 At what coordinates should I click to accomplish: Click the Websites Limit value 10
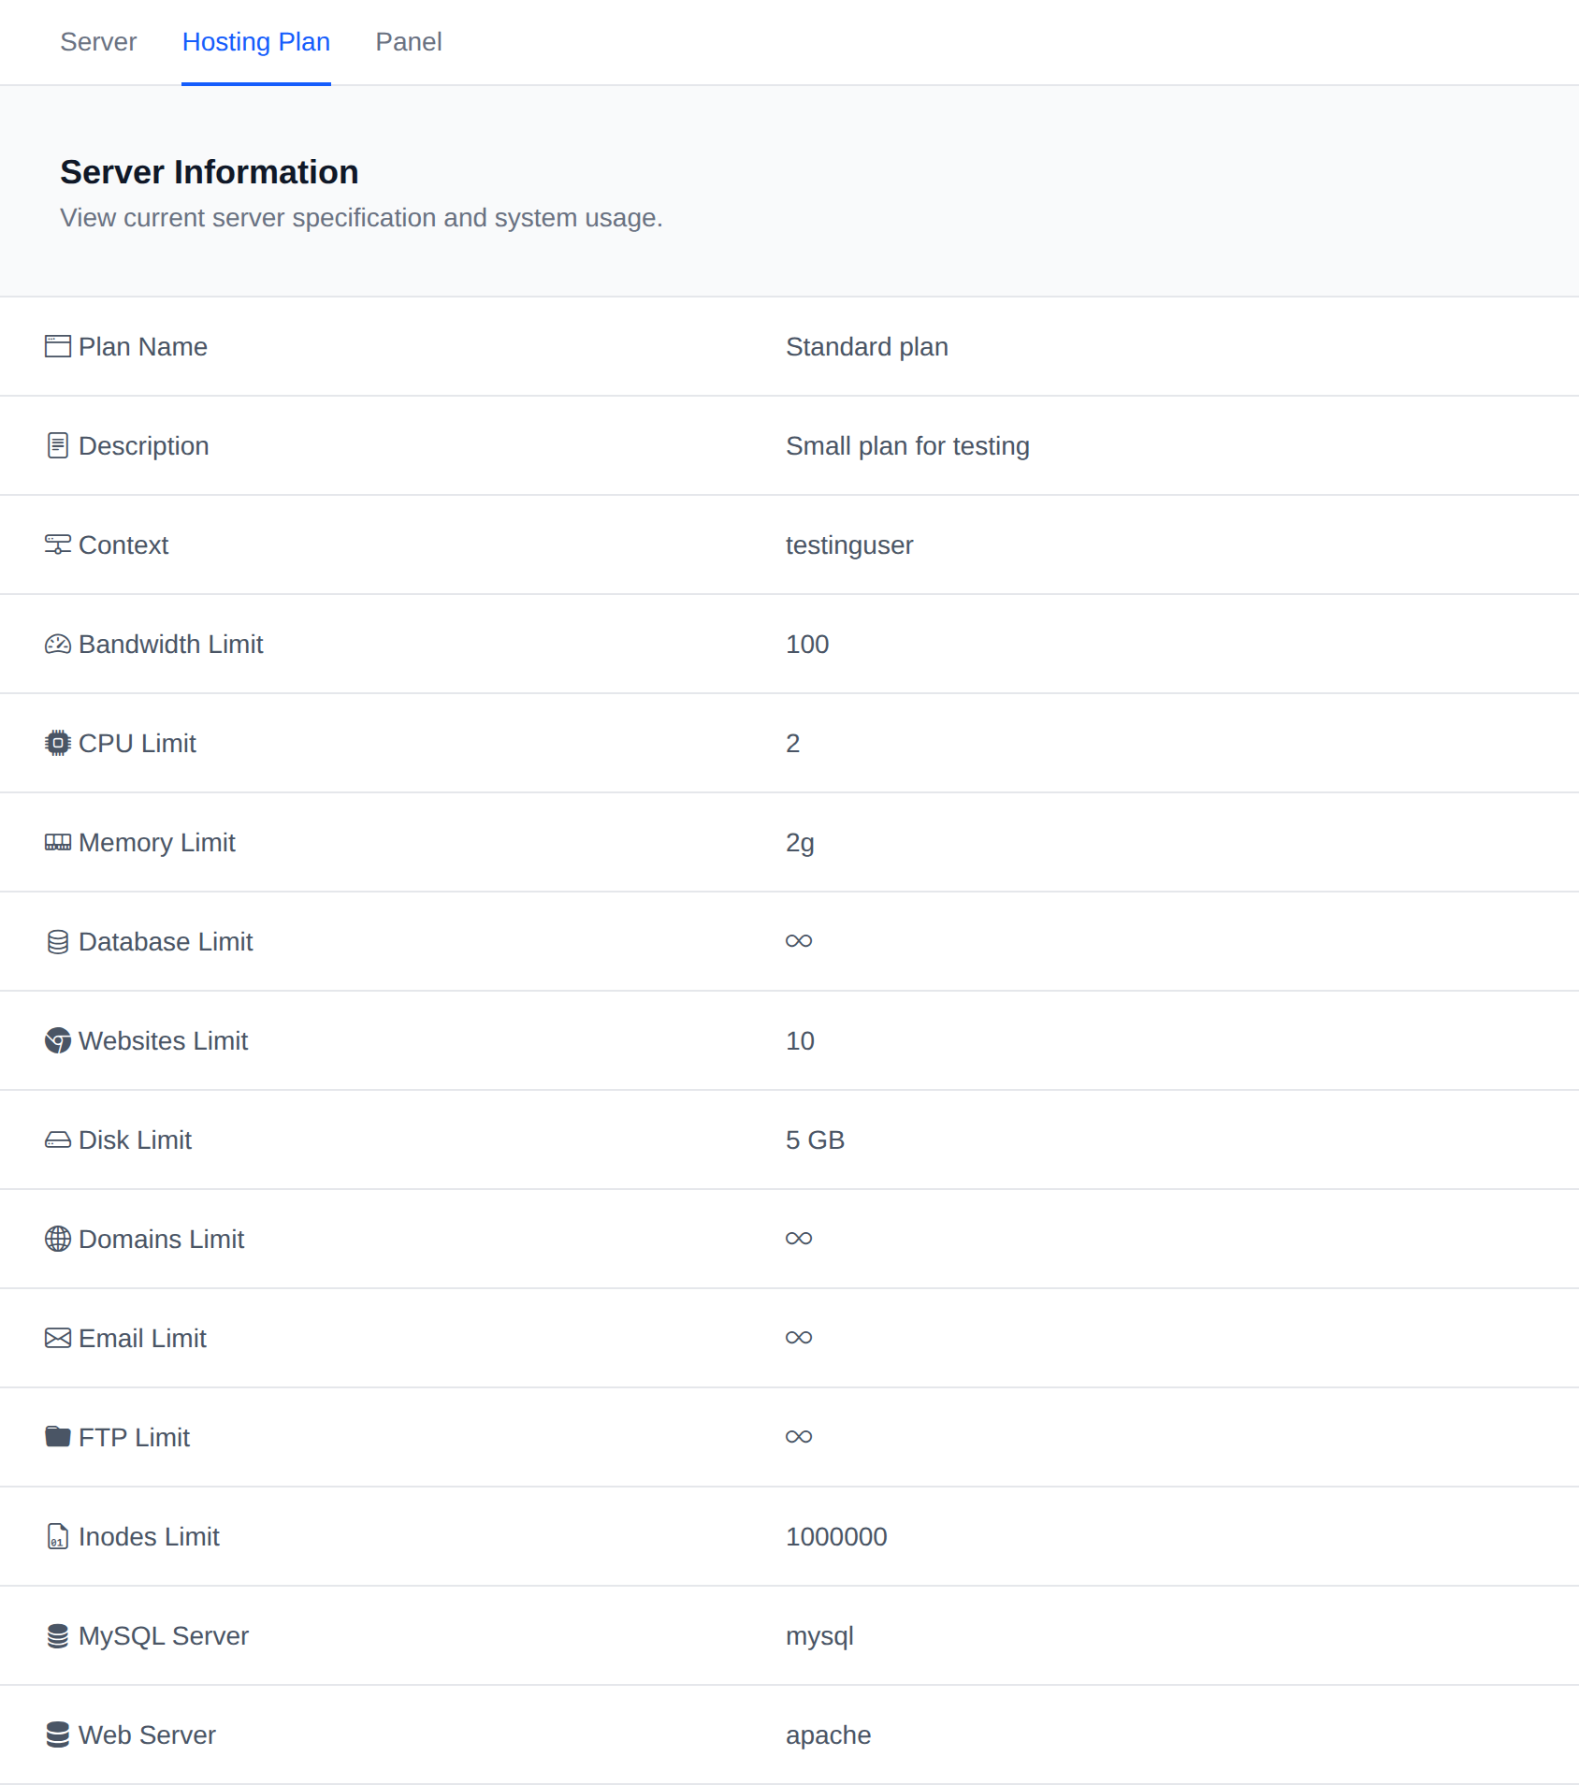(x=800, y=1041)
